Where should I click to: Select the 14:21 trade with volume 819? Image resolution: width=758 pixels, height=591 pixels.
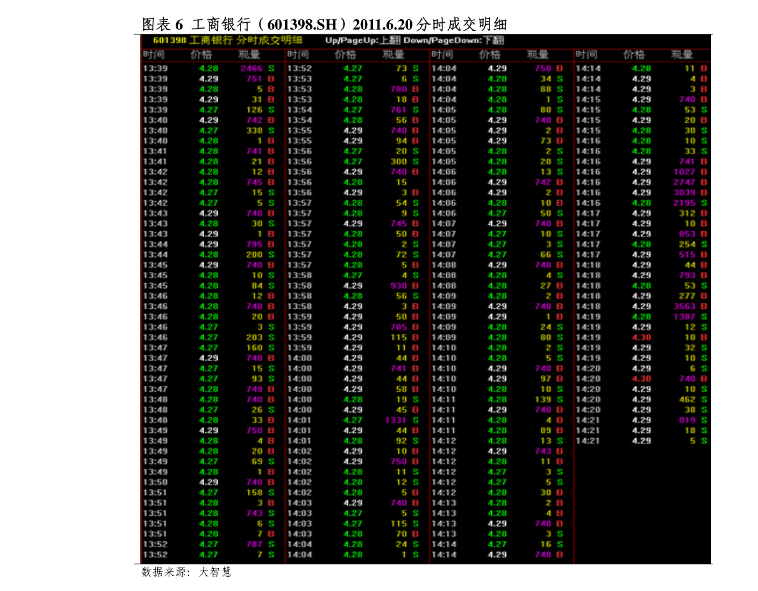coord(687,420)
